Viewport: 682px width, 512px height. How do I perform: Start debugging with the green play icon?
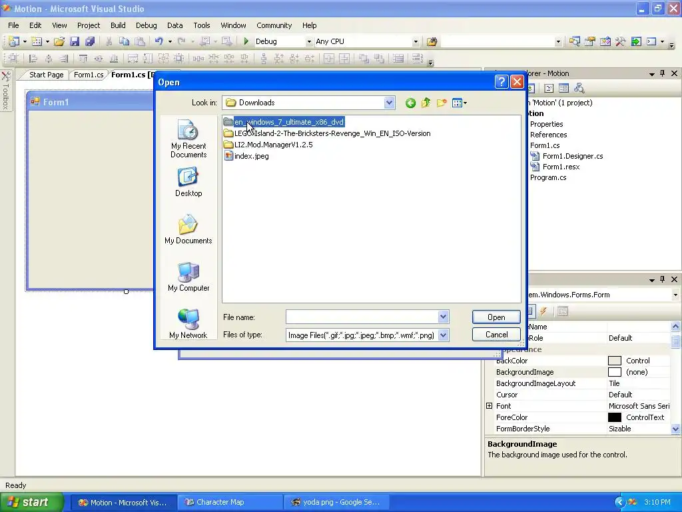point(246,41)
